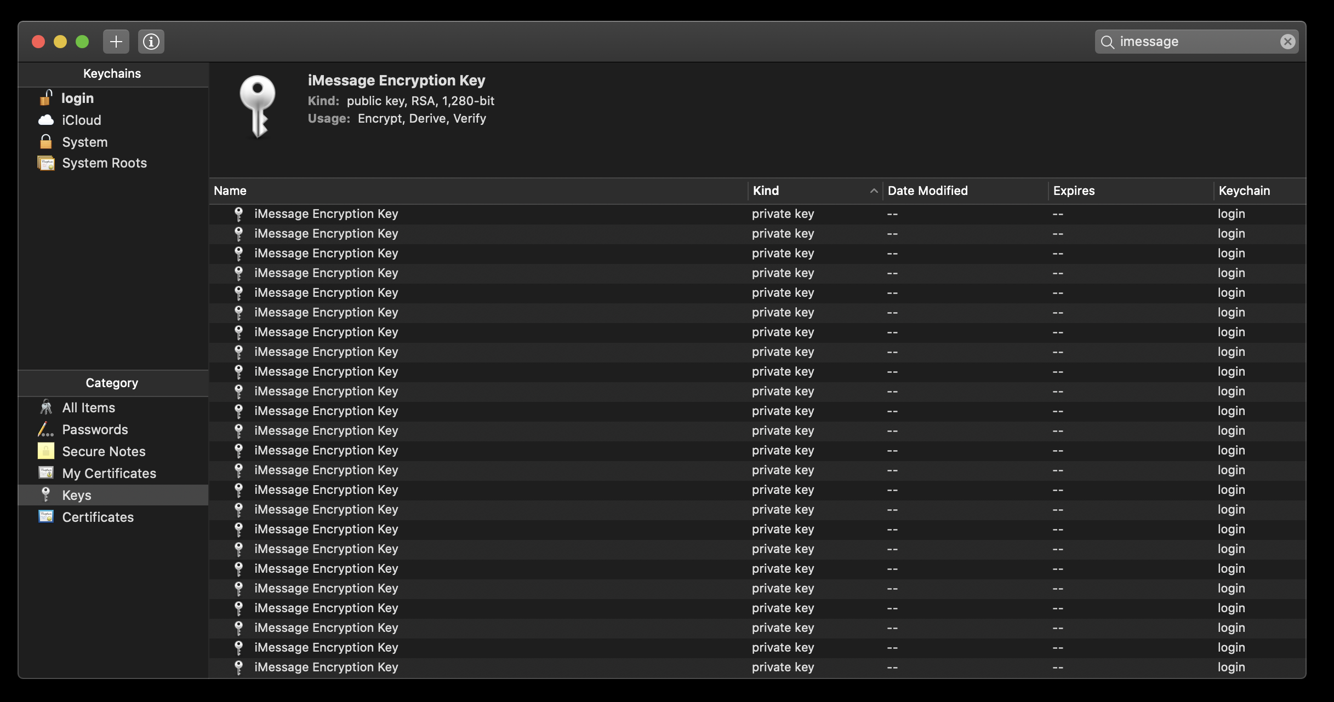Click the Usage details line in preview header

397,118
